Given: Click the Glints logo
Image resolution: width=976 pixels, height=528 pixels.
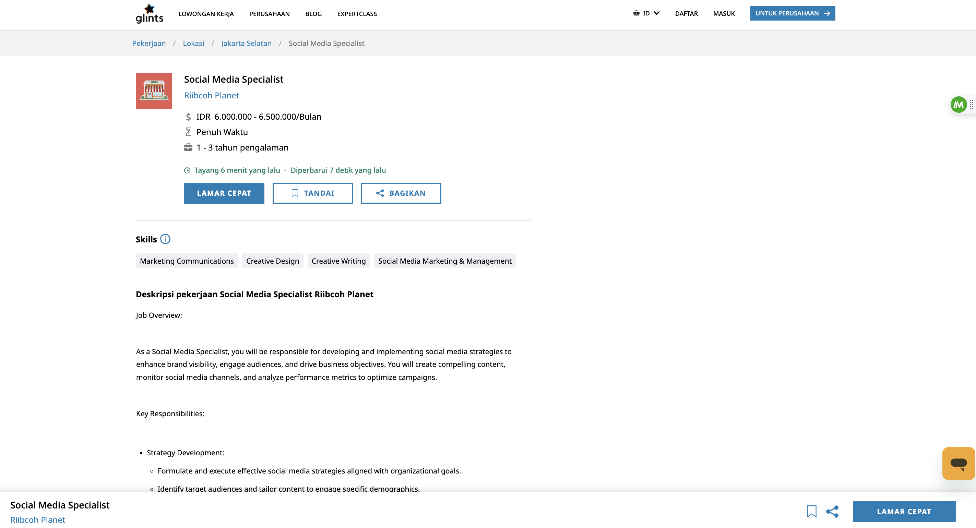Looking at the screenshot, I should [149, 14].
